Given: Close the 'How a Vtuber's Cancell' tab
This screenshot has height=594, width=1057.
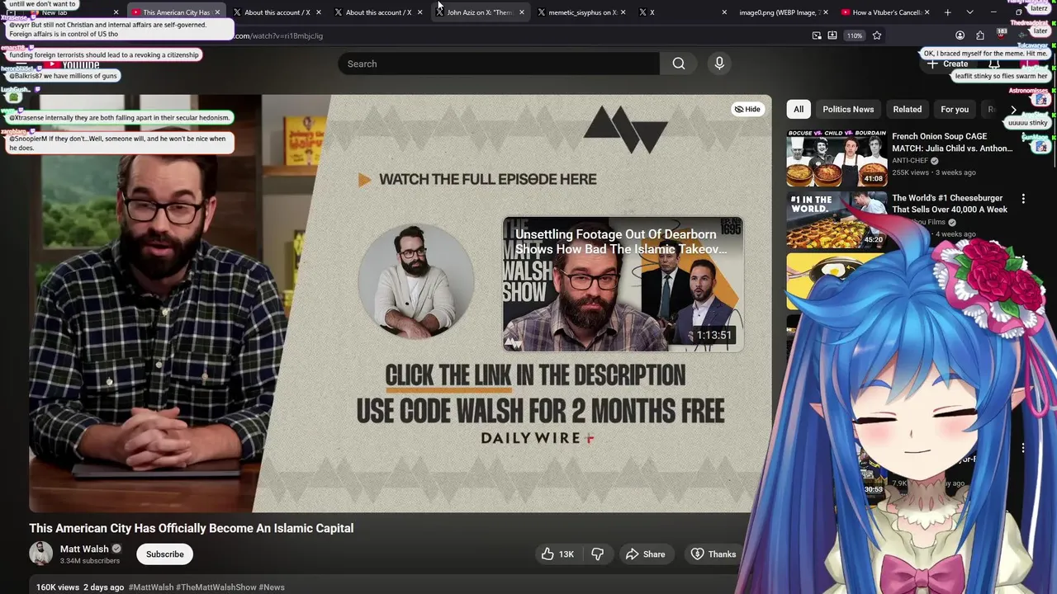Looking at the screenshot, I should pyautogui.click(x=927, y=12).
